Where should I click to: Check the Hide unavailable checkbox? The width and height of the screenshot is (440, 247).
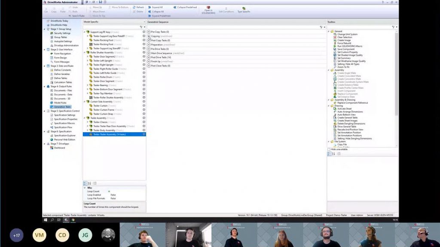(329, 149)
